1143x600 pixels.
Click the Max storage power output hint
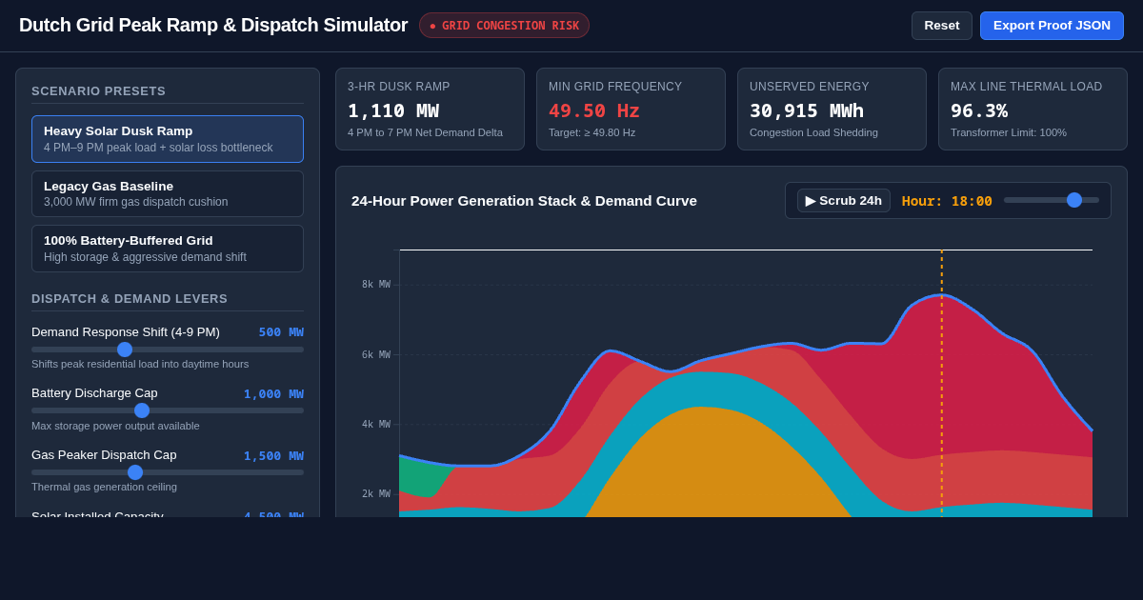[115, 426]
